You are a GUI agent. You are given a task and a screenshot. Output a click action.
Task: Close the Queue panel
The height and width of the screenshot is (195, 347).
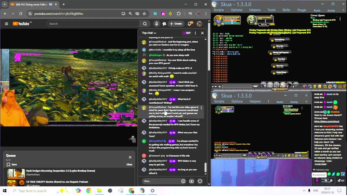[x=130, y=157]
